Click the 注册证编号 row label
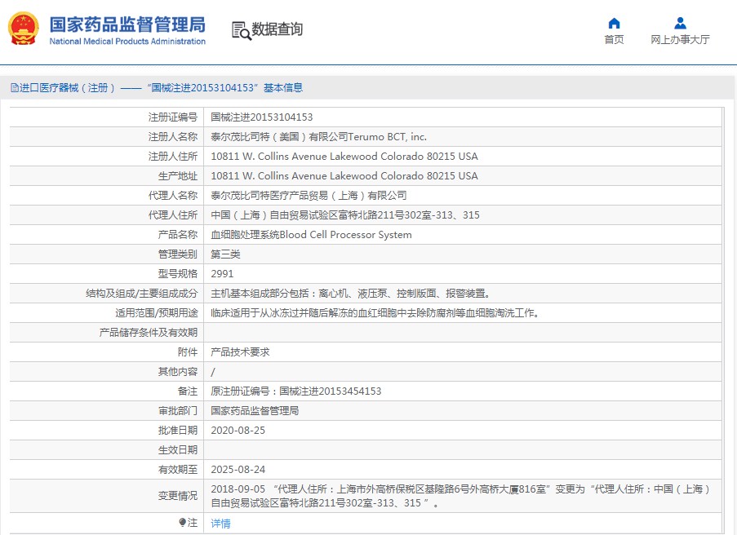This screenshot has height=535, width=737. pos(173,117)
